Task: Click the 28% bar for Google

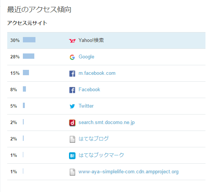Action: [29, 56]
